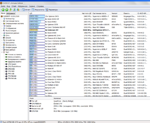Select the FPU SinJulia benchmark icon
Screen dimensions: 150x123
pos(6,78)
